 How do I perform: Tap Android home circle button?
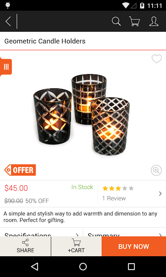[x=83, y=266]
